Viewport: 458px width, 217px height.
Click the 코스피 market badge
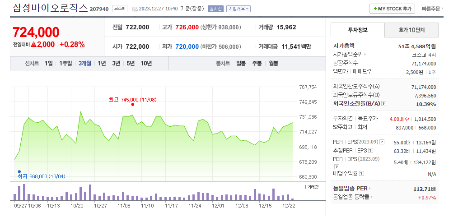(x=120, y=9)
